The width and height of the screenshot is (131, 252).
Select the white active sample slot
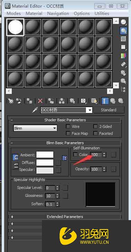click(15, 27)
